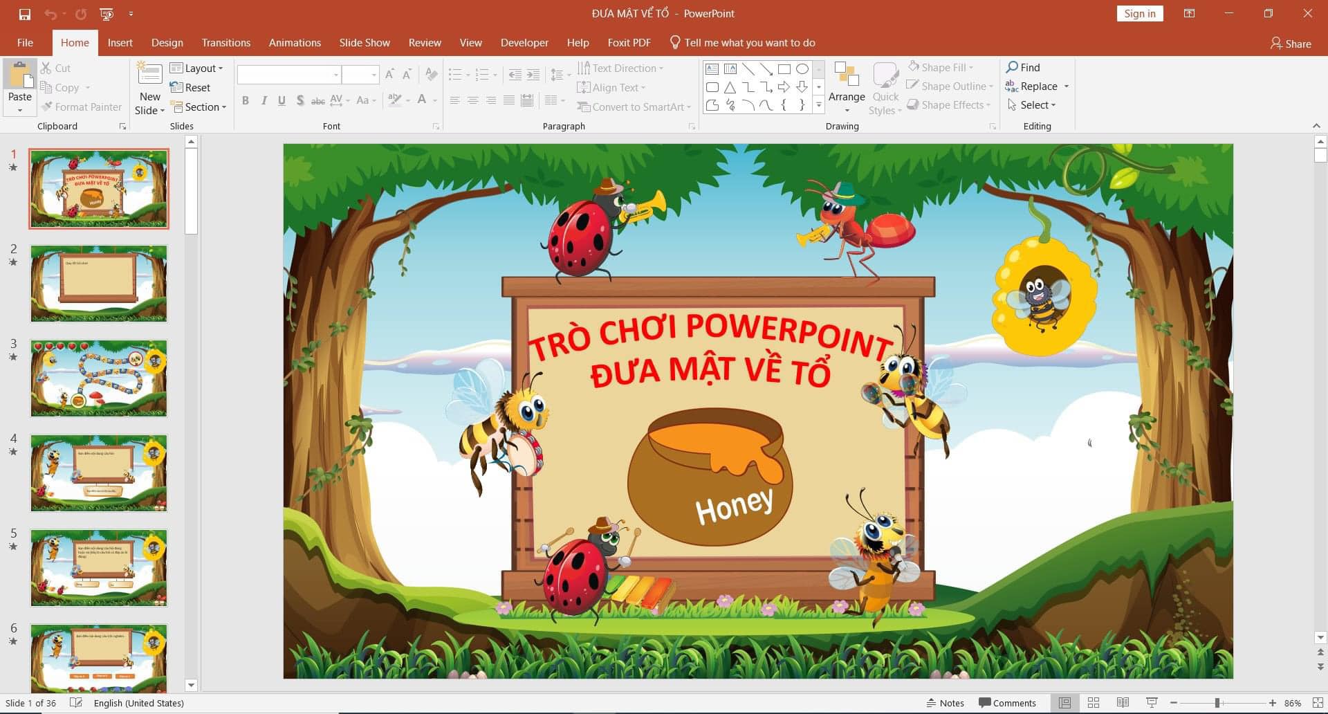
Task: Toggle the Notes pane
Action: 945,703
